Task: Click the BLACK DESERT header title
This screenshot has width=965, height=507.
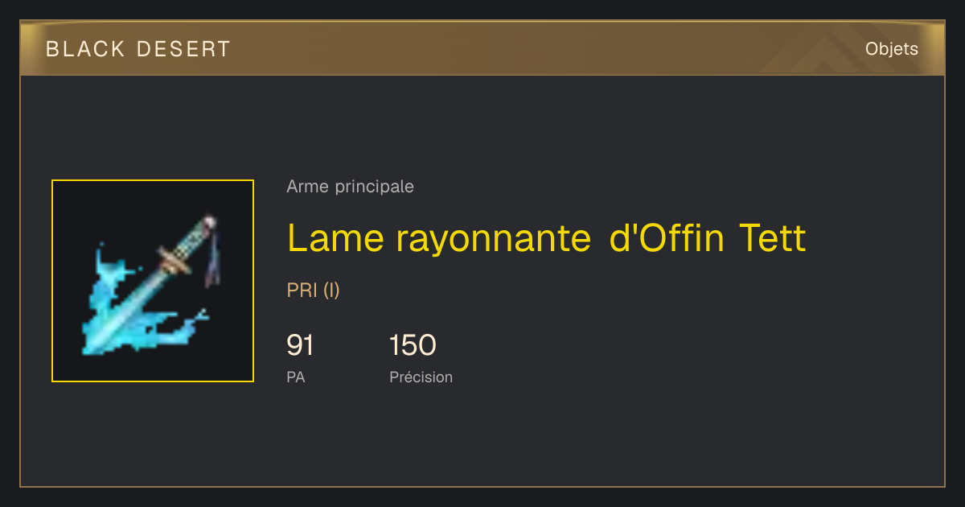Action: point(138,49)
